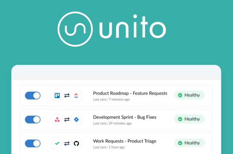Open Development Sprint - Bug Fixes flow
Screen dimensions: 233x154
[x=124, y=117]
